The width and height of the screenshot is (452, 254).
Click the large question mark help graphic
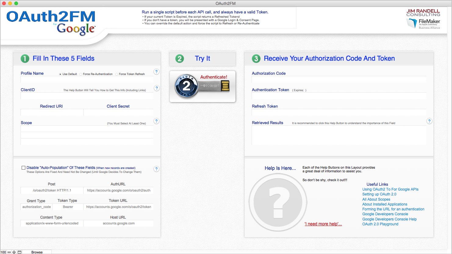point(278,202)
